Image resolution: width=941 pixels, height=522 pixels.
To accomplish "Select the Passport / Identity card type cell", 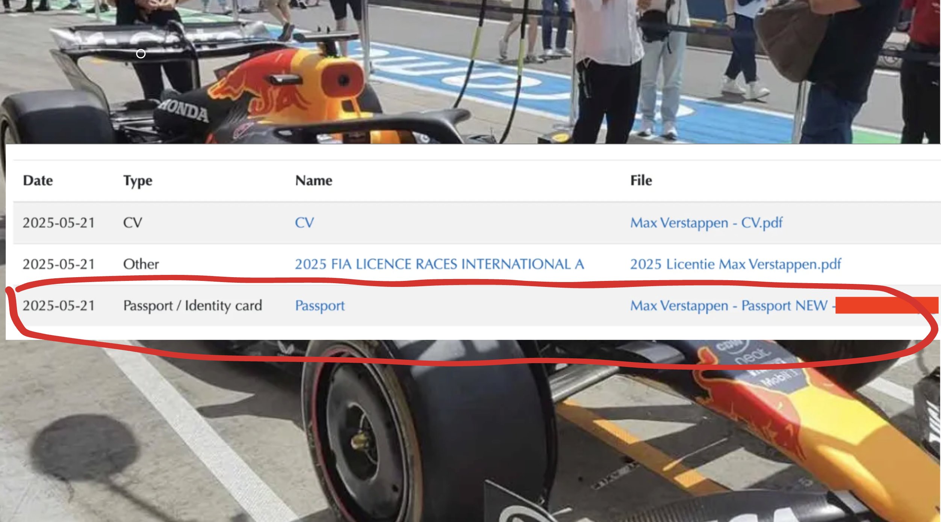I will coord(192,305).
